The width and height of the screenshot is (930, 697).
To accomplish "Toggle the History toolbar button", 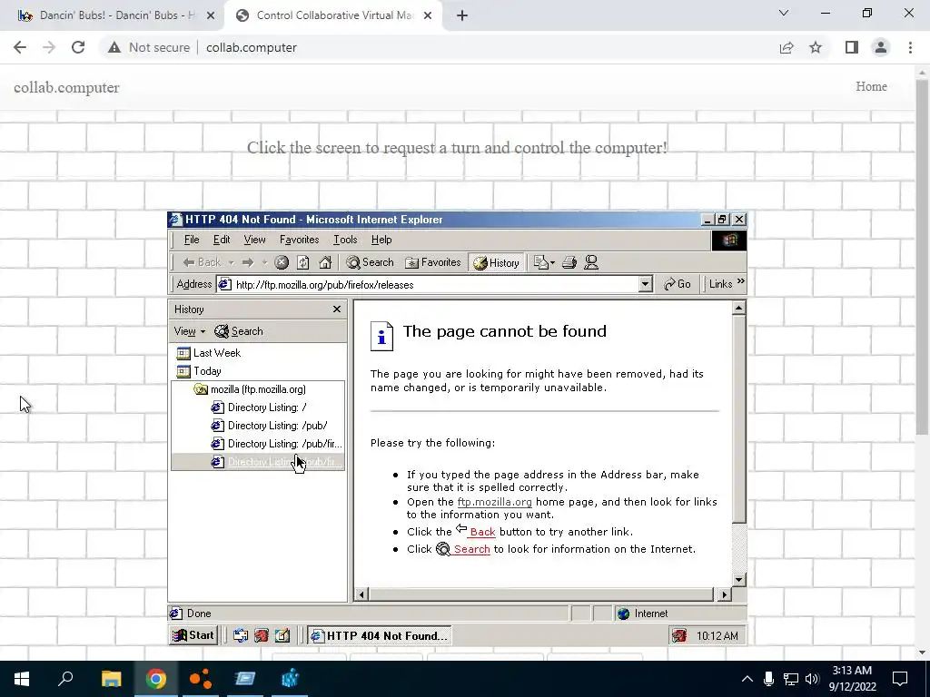I will (497, 262).
